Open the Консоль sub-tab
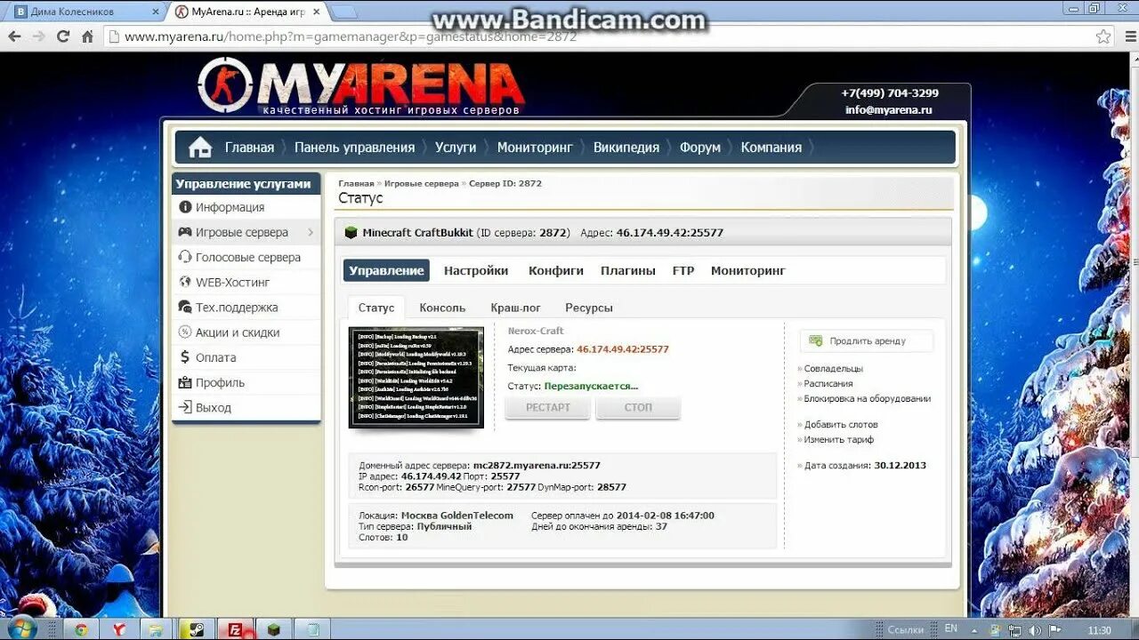 click(442, 308)
